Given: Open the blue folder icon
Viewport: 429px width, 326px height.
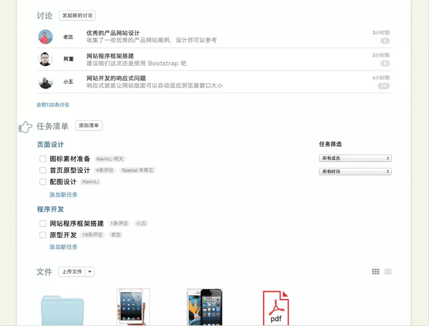Looking at the screenshot, I should [x=62, y=309].
